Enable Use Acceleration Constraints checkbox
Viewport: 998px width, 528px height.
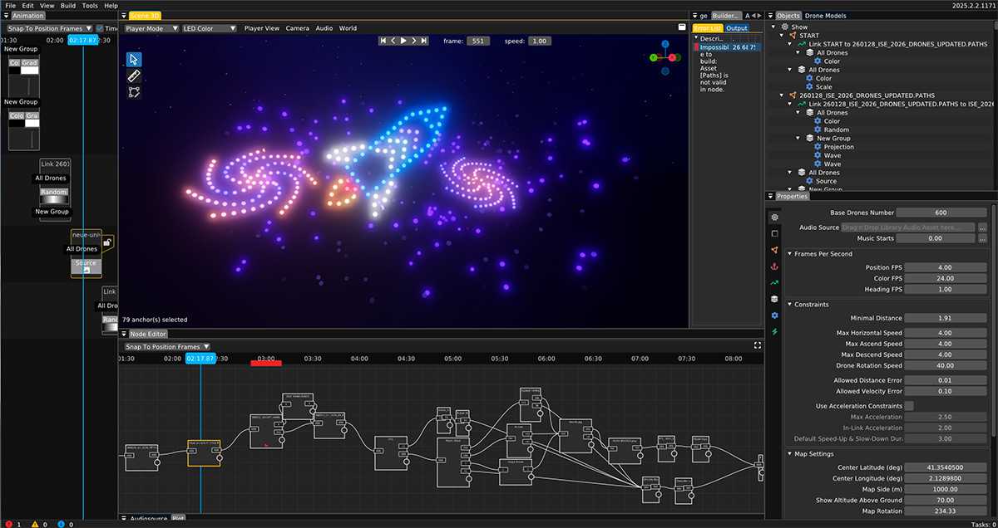pos(909,405)
